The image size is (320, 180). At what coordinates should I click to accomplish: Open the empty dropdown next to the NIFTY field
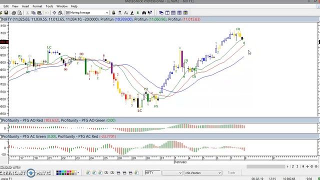click(172, 173)
